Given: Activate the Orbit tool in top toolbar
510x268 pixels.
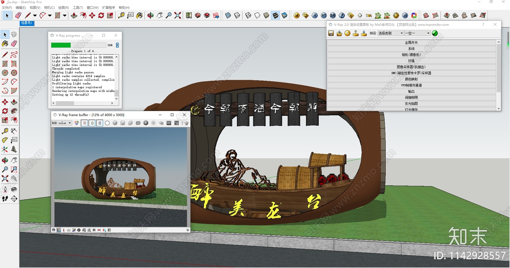Looking at the screenshot, I should coord(150,15).
